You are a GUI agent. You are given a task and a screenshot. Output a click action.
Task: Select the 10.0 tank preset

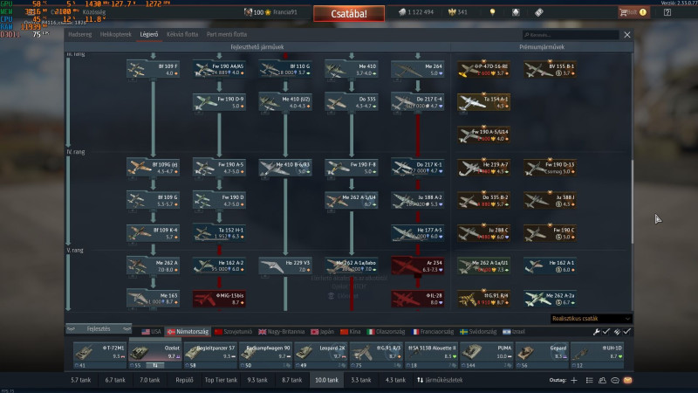coord(326,380)
